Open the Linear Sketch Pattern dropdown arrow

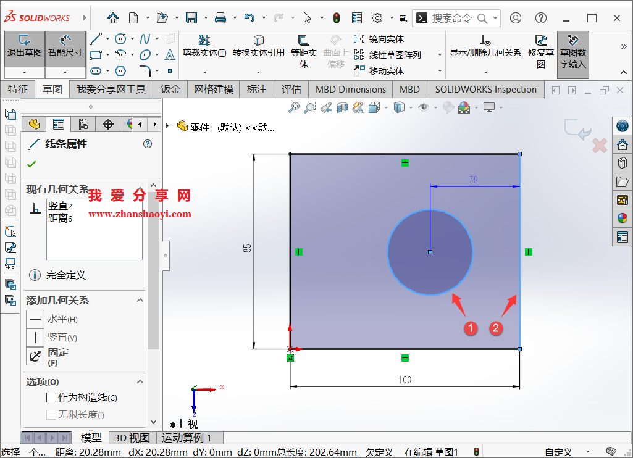pyautogui.click(x=440, y=55)
